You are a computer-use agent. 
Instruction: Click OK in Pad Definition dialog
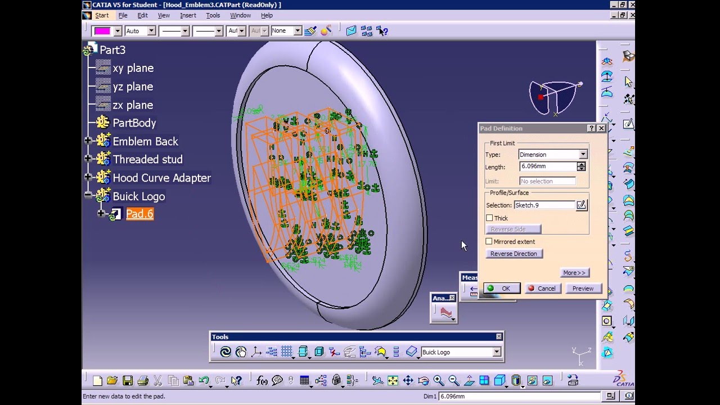pyautogui.click(x=502, y=288)
